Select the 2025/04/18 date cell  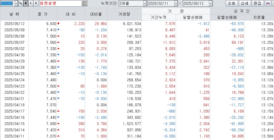[x=14, y=105]
